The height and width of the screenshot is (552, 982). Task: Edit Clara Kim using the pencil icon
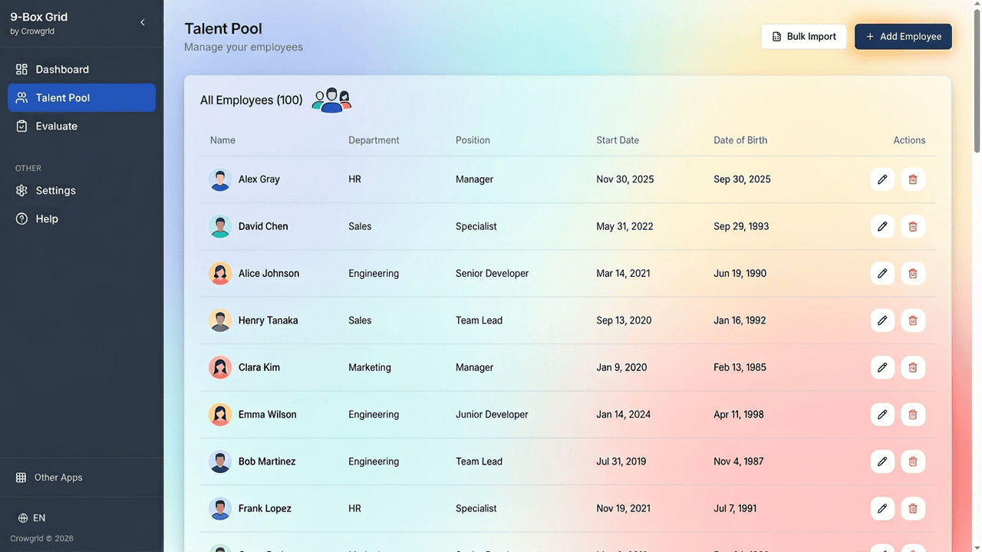[x=882, y=367]
